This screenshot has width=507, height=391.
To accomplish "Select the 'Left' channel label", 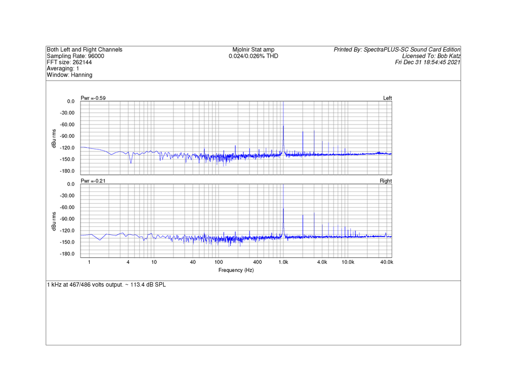I will 387,98.
